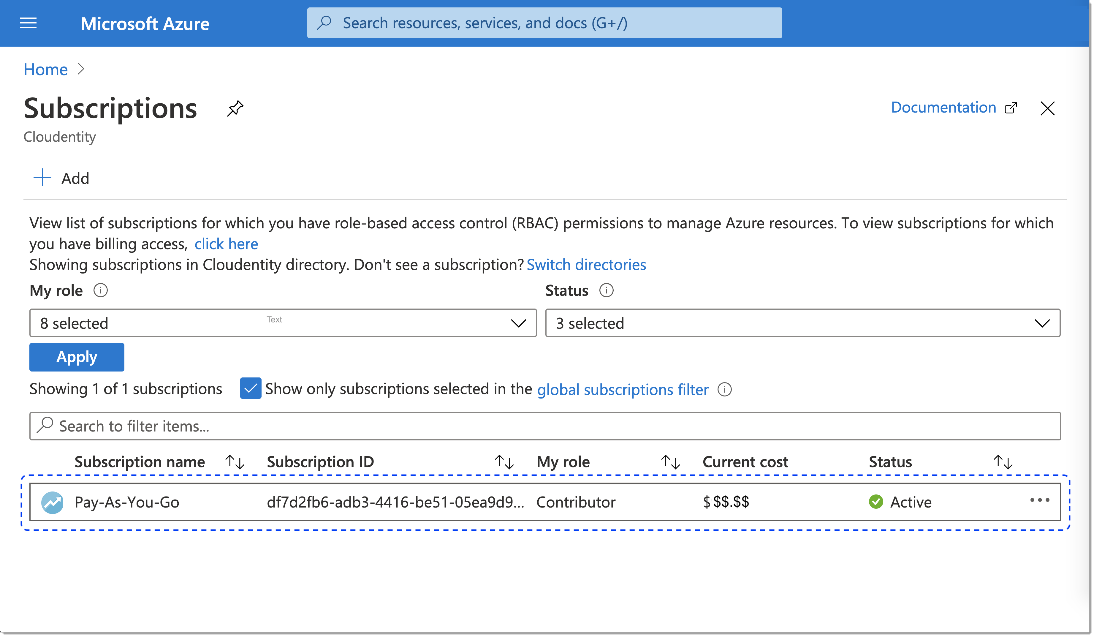
Task: Click the Current cost column header
Action: point(745,462)
